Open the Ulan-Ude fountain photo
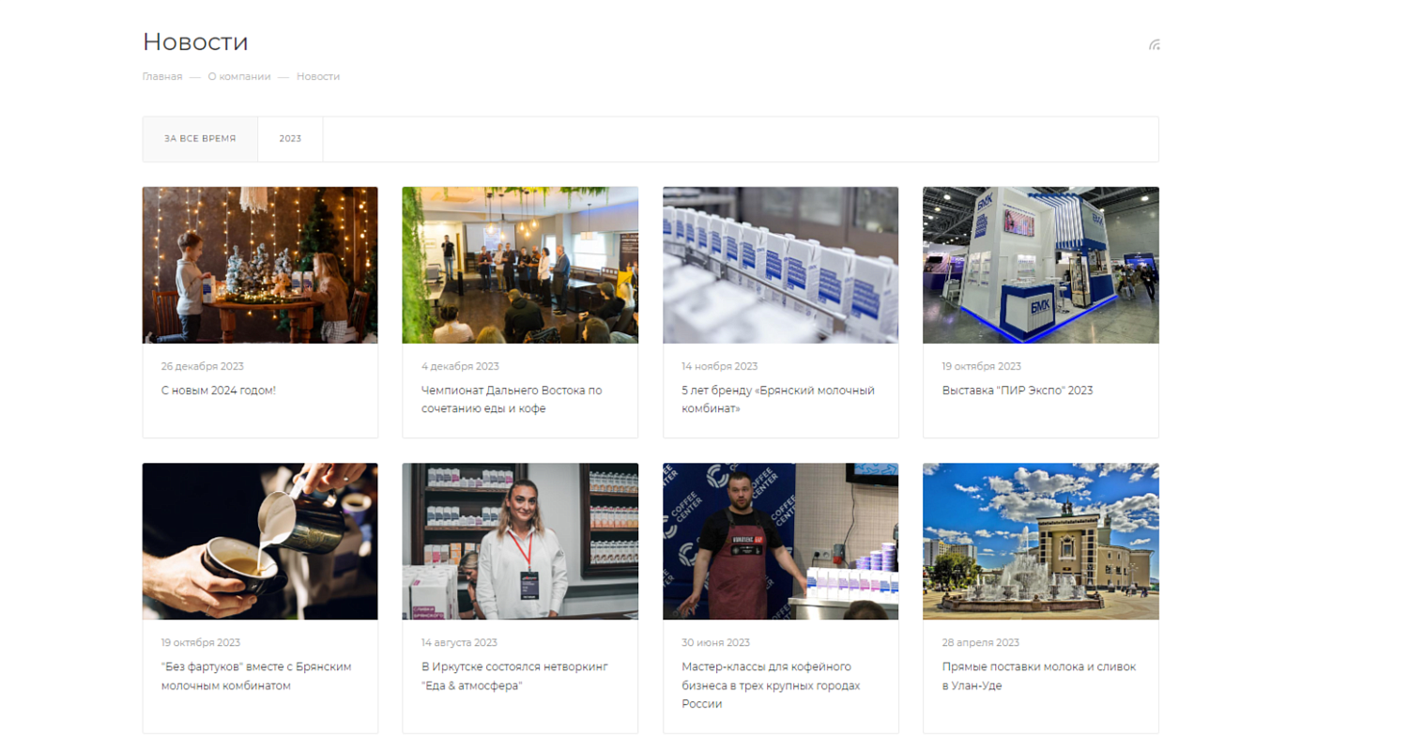The width and height of the screenshot is (1408, 751). click(1040, 541)
